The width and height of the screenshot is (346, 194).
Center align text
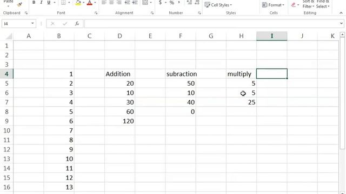(111, 3)
